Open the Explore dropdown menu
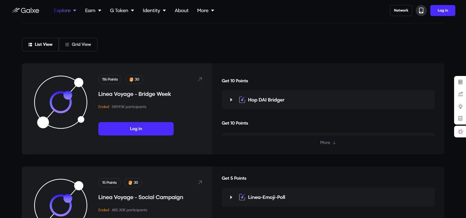 (65, 10)
